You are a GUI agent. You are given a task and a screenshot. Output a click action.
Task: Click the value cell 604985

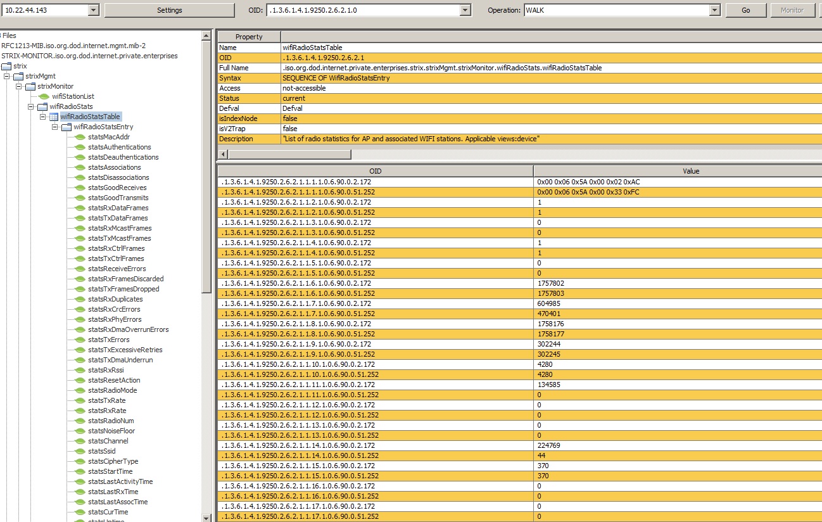click(x=678, y=303)
